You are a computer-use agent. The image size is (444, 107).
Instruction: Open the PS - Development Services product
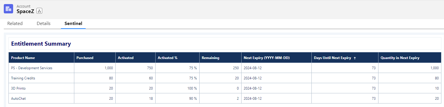tap(32, 68)
